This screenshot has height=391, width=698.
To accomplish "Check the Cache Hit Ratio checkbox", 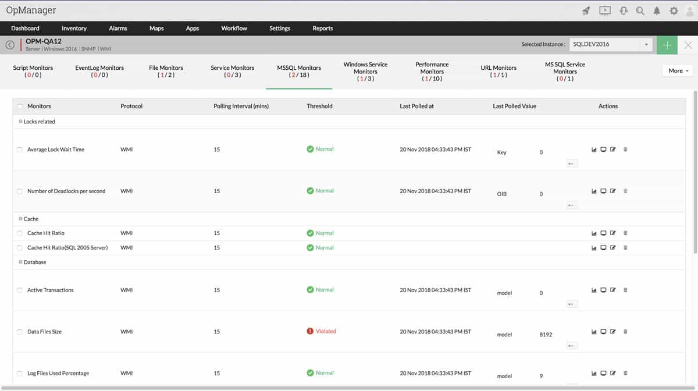I will tap(19, 233).
